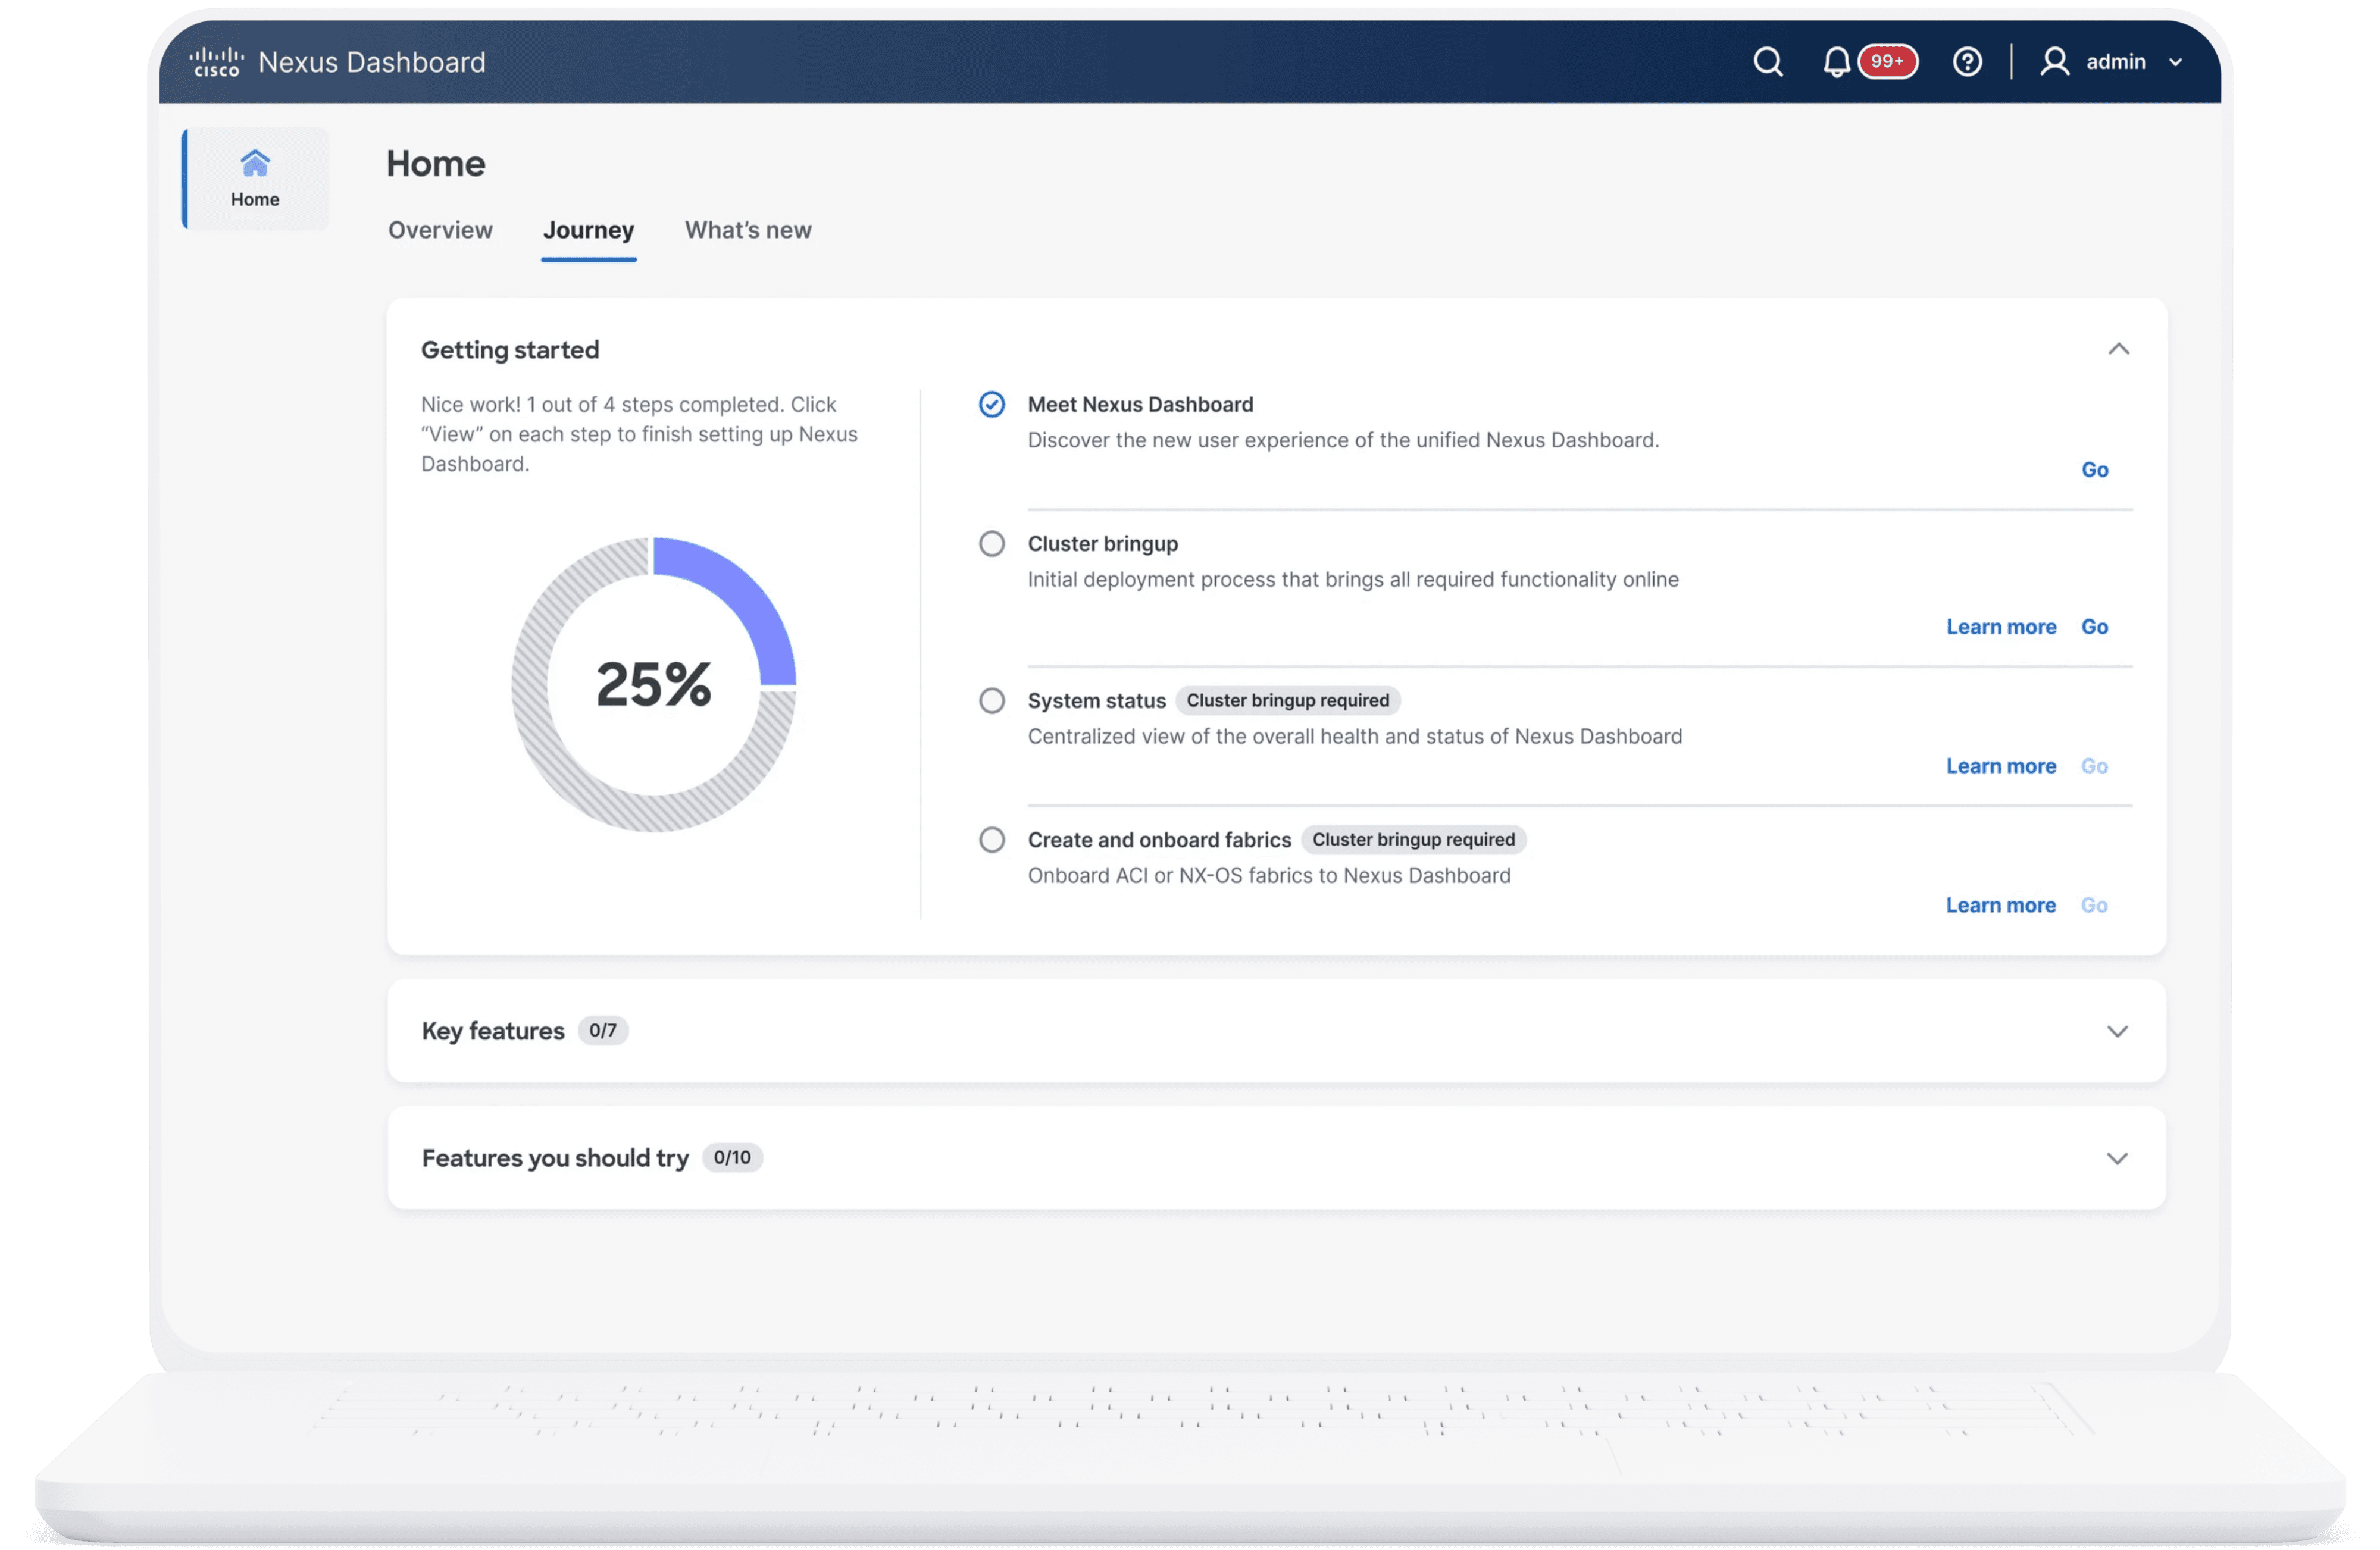Click the fabrics Cluster bringup required tag
Viewport: 2380px width, 1550px height.
(1413, 839)
